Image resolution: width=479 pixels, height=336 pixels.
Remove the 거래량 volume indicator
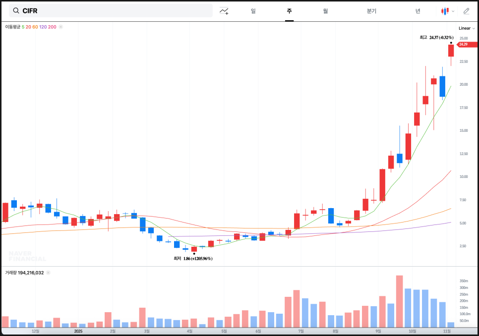coord(48,273)
